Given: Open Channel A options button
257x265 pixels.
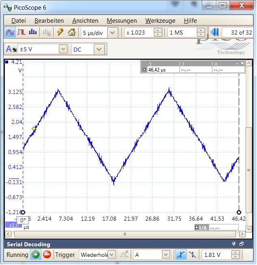Looking at the screenshot, I should (x=11, y=49).
